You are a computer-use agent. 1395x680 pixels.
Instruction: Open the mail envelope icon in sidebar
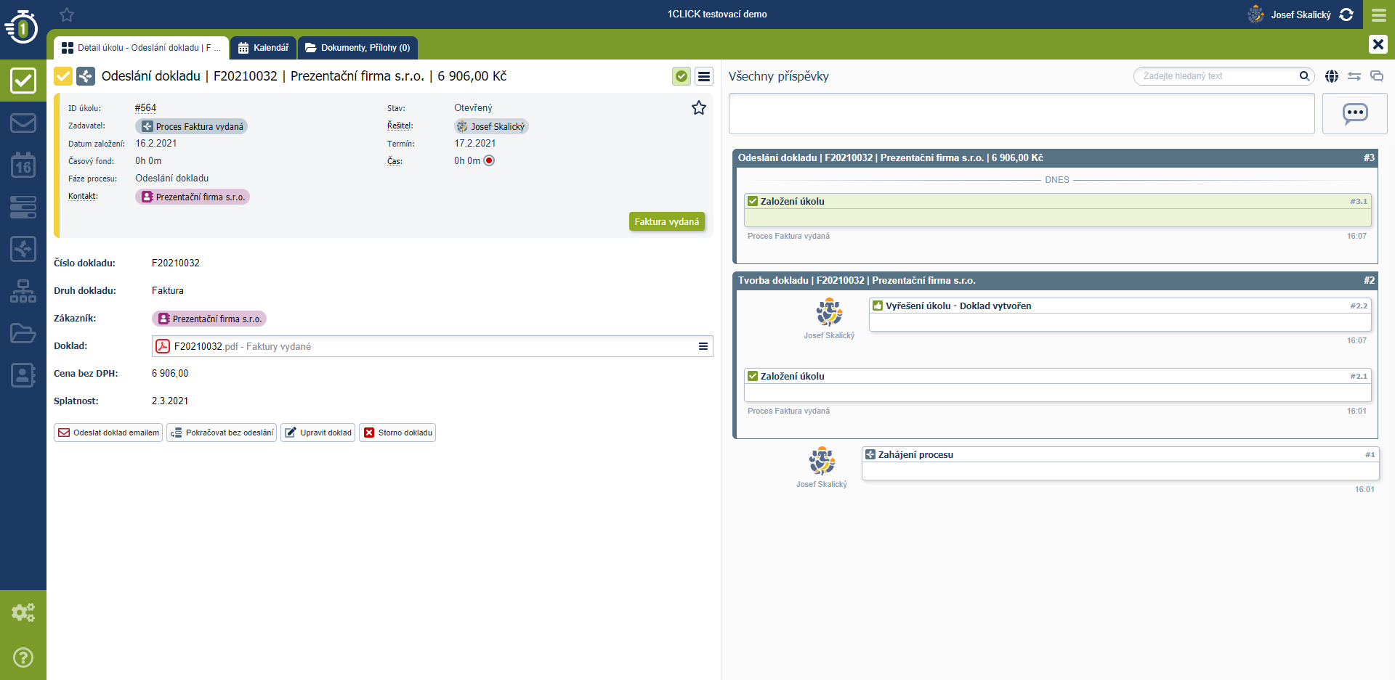pos(23,123)
